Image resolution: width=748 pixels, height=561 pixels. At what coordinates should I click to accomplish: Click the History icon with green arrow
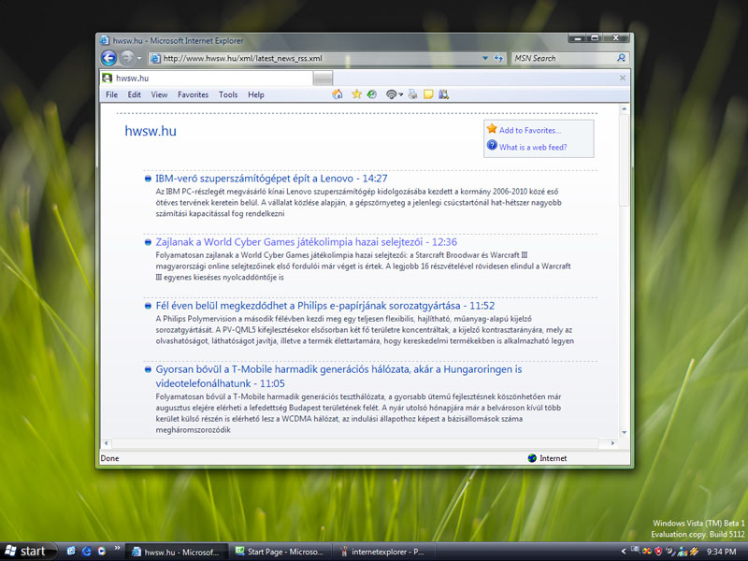(371, 94)
